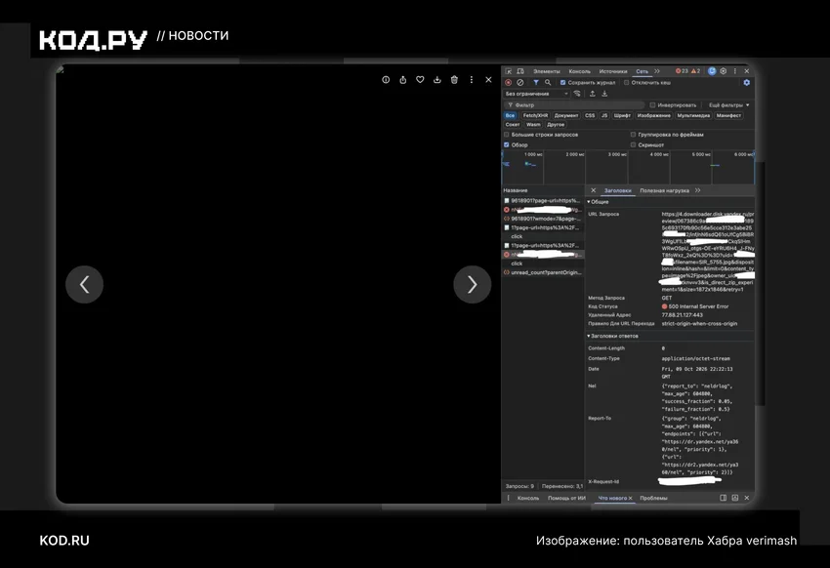830x568 pixels.
Task: Open DevTools settings gear in top bar
Action: [x=723, y=71]
